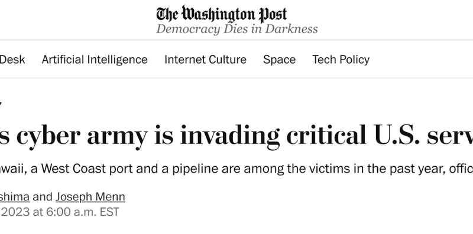Screen dimensions: 473x234
Task: Click the 6:00 a.m. EST timestamp
Action: pyautogui.click(x=82, y=212)
